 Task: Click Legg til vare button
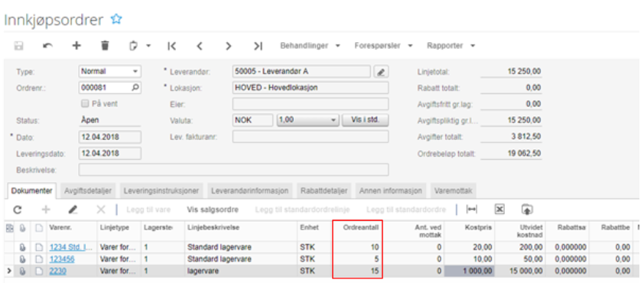pos(148,210)
